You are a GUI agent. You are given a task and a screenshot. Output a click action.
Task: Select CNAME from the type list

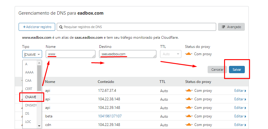point(30,97)
